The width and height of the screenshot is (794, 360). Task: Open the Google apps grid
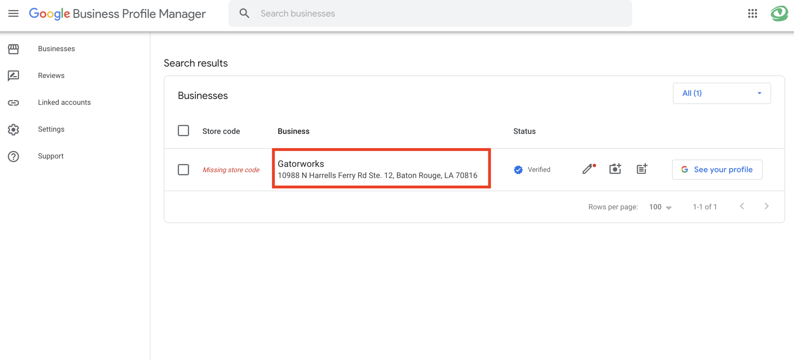point(753,13)
